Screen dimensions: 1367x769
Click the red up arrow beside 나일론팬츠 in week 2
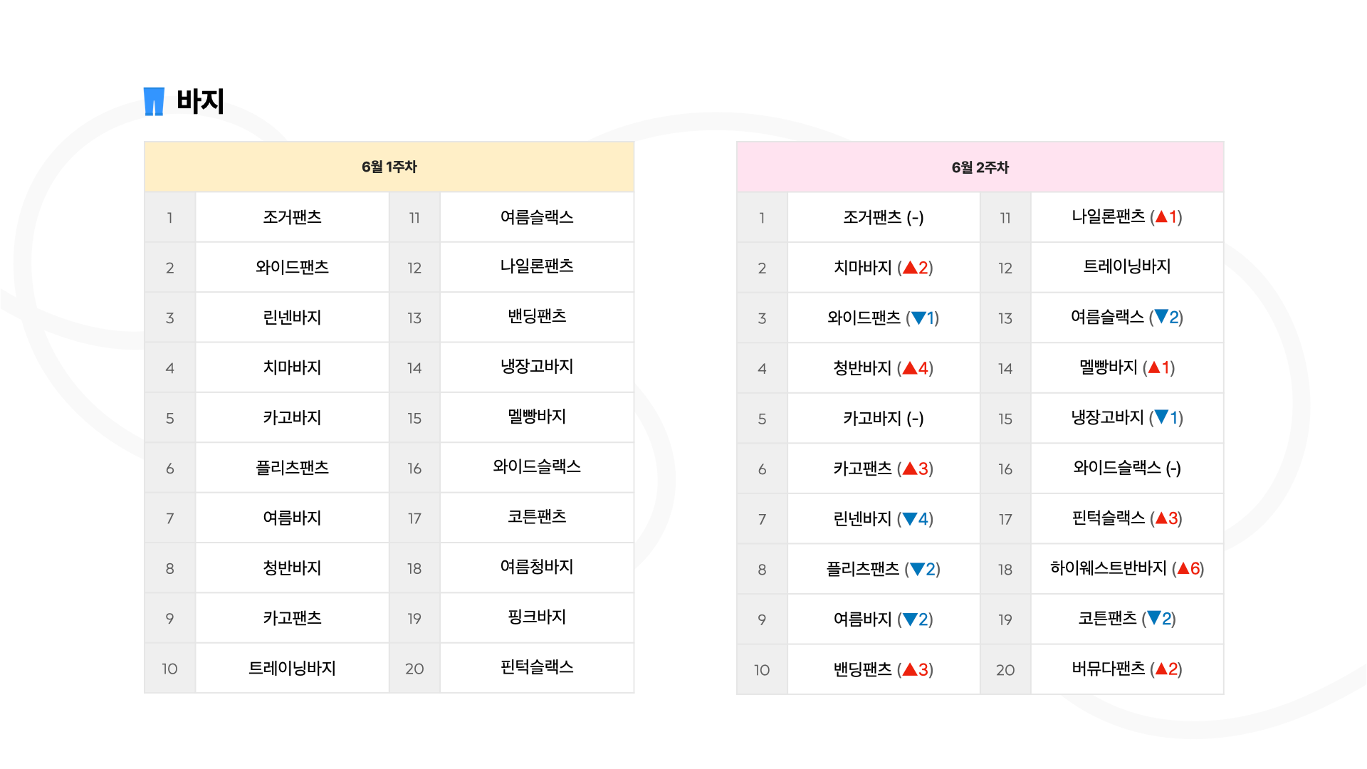tap(1162, 216)
